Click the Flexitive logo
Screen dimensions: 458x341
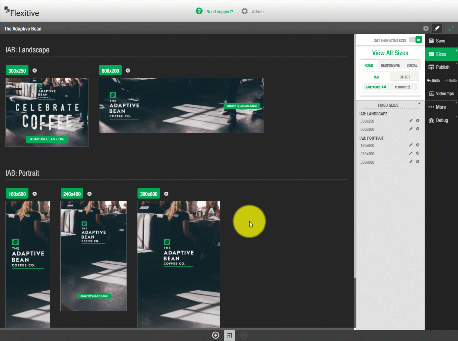[x=22, y=12]
